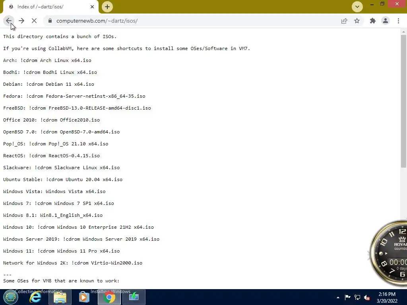Open Windows Media Player from taskbar

[84, 297]
